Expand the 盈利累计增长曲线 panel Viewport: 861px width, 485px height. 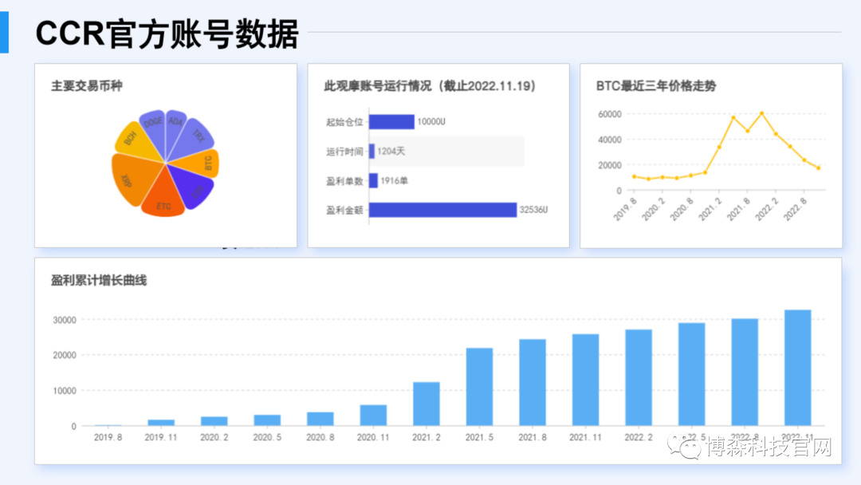pos(99,281)
